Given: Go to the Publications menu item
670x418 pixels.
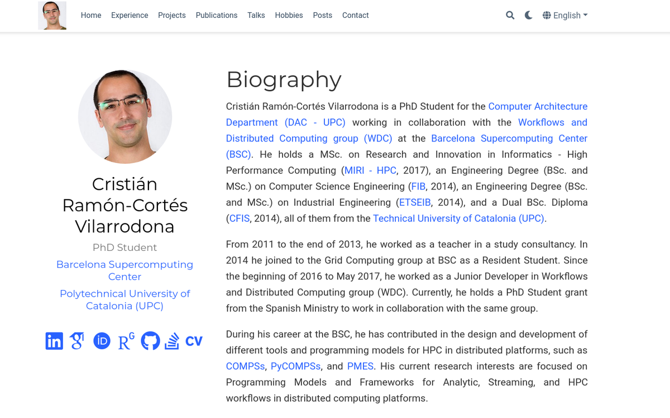Looking at the screenshot, I should (216, 15).
